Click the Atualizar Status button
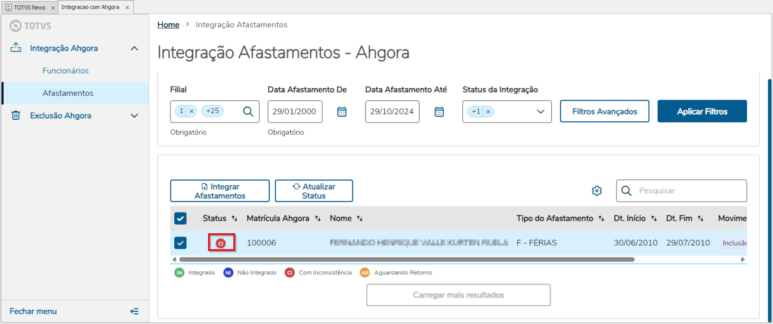The height and width of the screenshot is (324, 773). coord(314,191)
